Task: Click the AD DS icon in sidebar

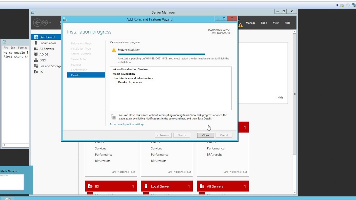Action: coord(36,54)
